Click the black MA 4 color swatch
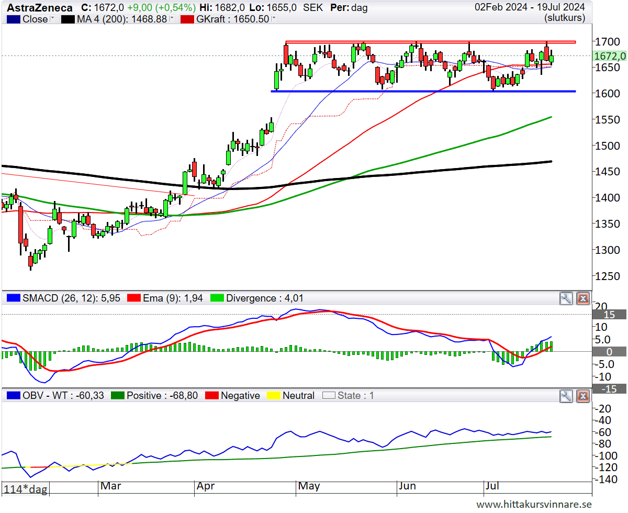The image size is (628, 513). [68, 19]
